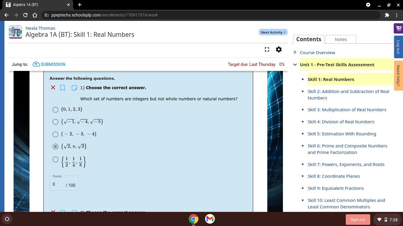This screenshot has width=403, height=226.
Task: Click the Algebra course logo image
Action: tap(15, 32)
